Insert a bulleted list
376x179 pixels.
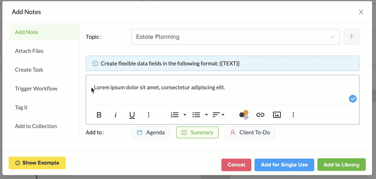pos(196,115)
